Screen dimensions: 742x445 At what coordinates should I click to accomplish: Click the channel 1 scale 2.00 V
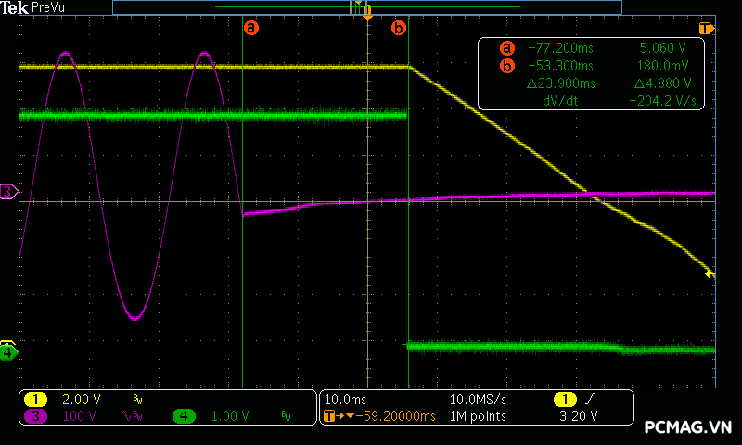click(x=82, y=400)
